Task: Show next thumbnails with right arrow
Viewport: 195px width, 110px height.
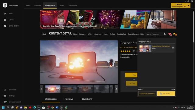Action: point(116,89)
